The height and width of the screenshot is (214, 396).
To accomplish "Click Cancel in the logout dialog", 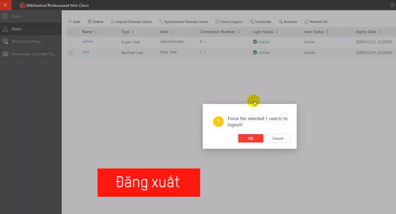I will pyautogui.click(x=278, y=138).
